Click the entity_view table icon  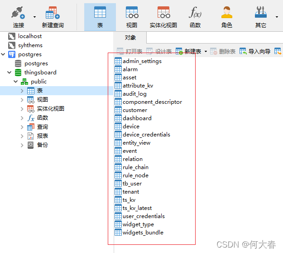pos(118,143)
